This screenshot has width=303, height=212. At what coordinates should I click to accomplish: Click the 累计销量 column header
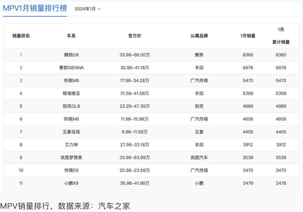[281, 42]
